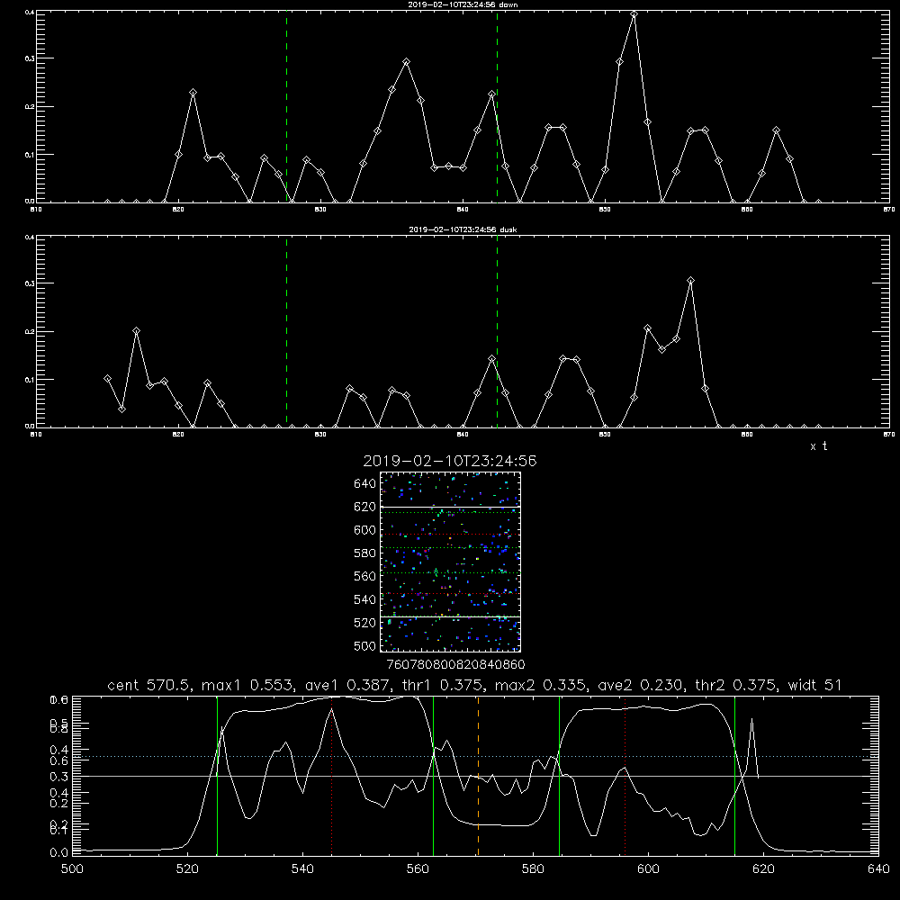Click the dusk plot highest peak marker at 856

(x=690, y=281)
